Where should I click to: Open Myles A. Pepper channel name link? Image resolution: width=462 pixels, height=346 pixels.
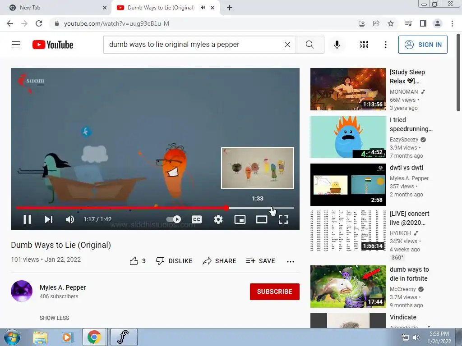(63, 287)
